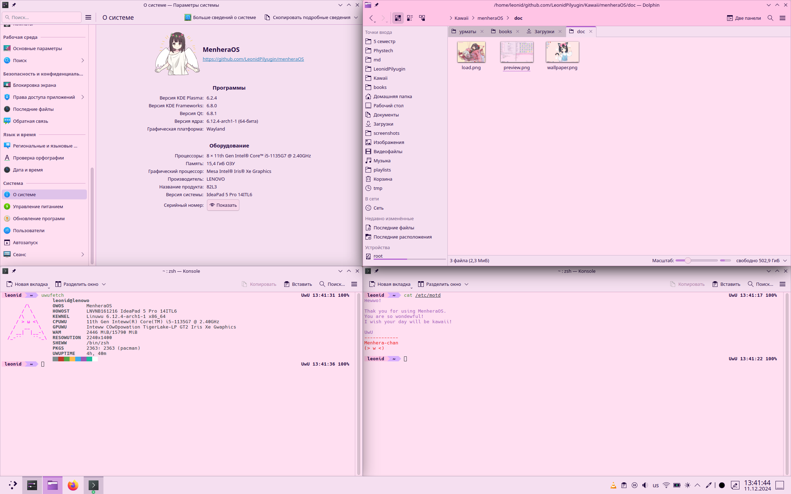Switch Dolphin to compact view mode
This screenshot has width=791, height=494.
pos(410,18)
